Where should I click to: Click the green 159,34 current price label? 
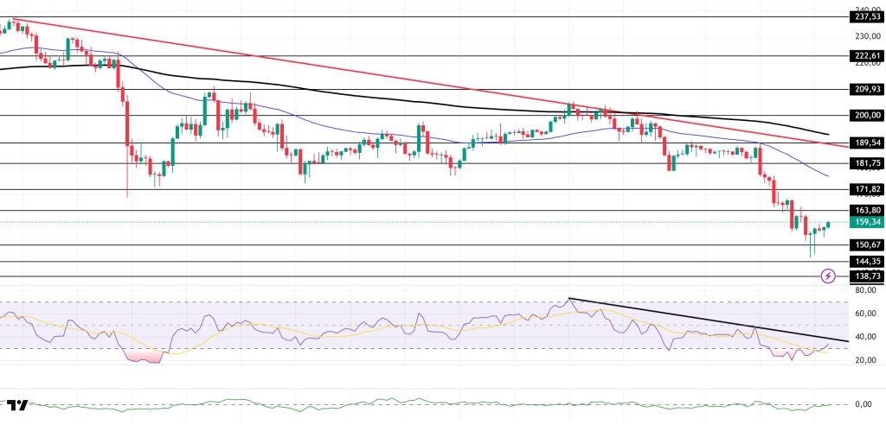click(865, 222)
